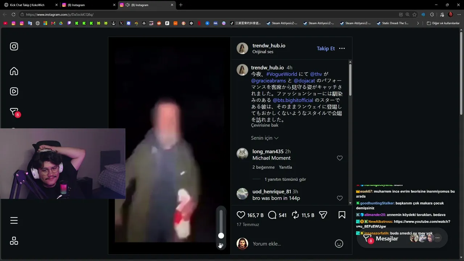Reload the page with the refresh button
This screenshot has width=464, height=261.
[x=13, y=14]
